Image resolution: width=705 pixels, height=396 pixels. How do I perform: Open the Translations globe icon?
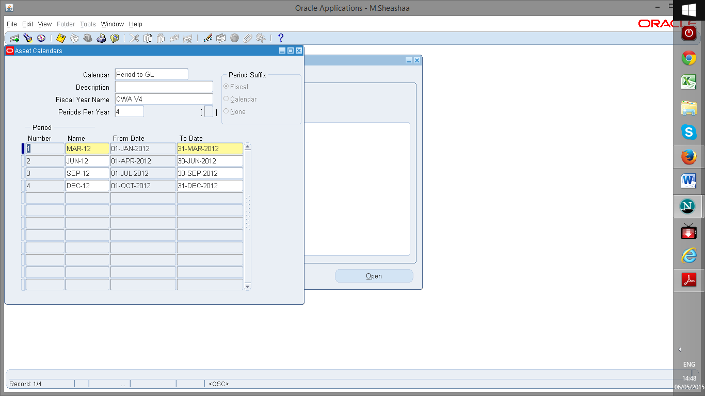pos(235,38)
